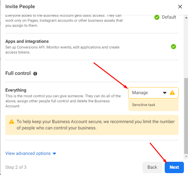Click the Step 2 of 3 indicator

point(16,167)
